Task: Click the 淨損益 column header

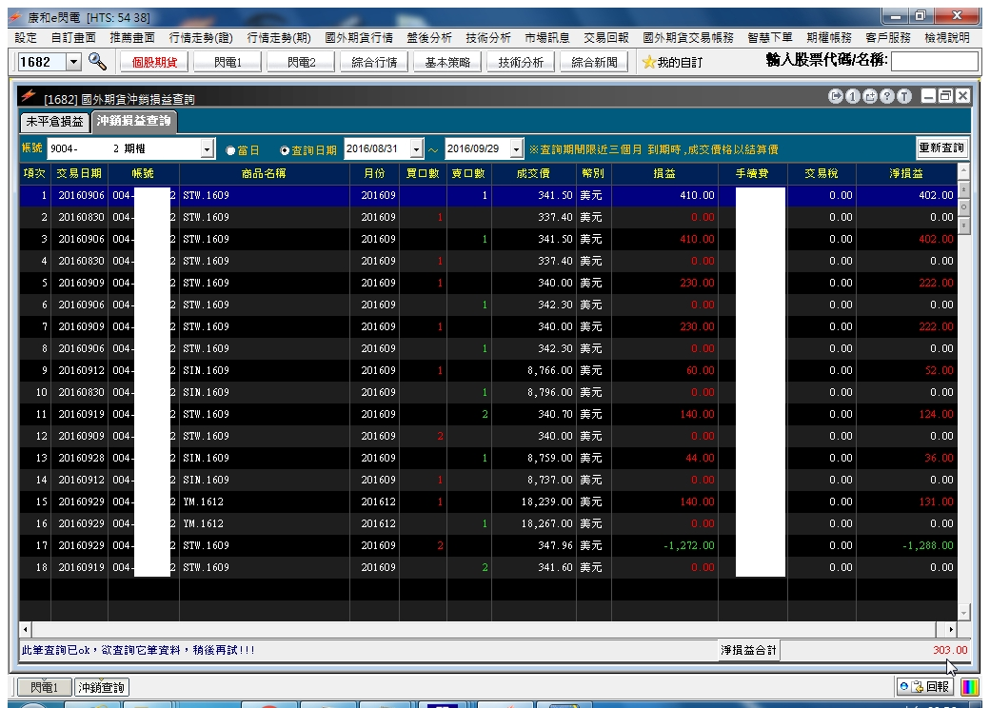Action: click(x=906, y=173)
